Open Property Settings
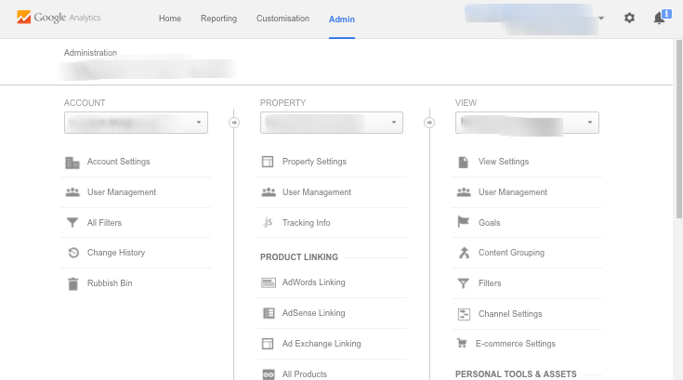683x380 pixels. pos(314,162)
